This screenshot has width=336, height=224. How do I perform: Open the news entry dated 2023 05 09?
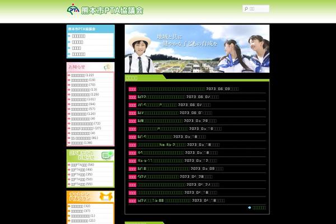click(164, 169)
